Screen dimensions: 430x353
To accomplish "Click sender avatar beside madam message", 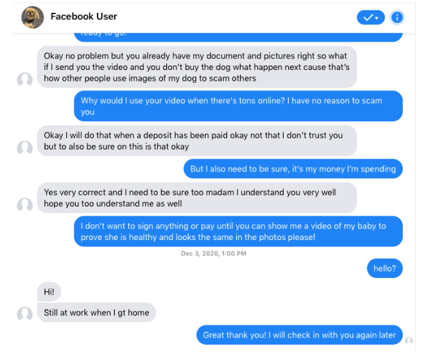I will pos(25,205).
